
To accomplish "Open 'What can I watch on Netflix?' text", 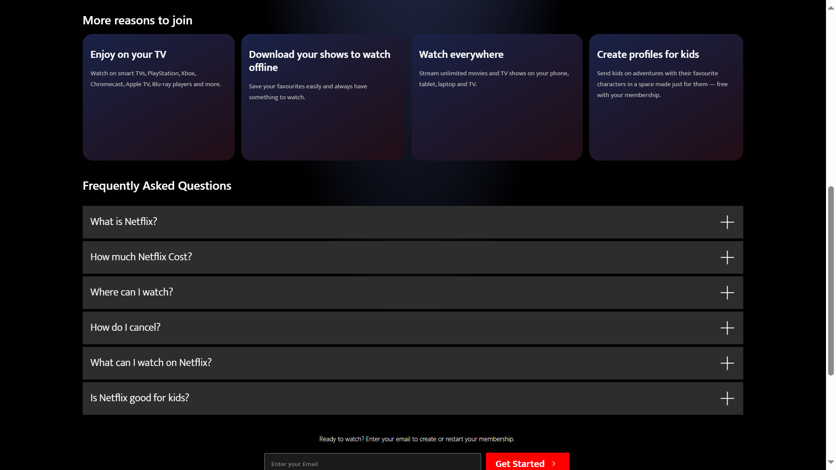I will click(x=151, y=363).
